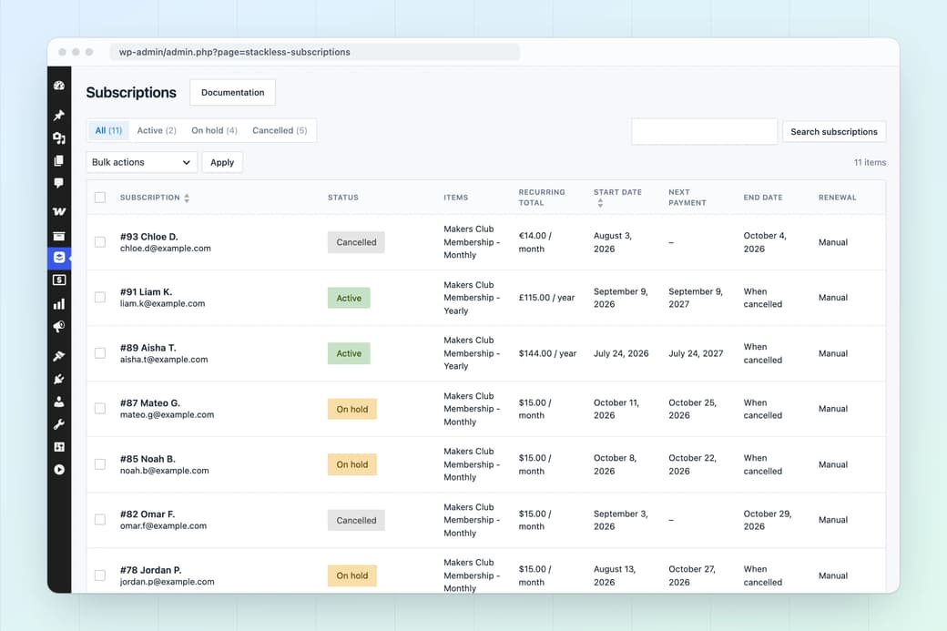Click email aisha.t@example.com
This screenshot has height=631, width=947.
(x=164, y=360)
